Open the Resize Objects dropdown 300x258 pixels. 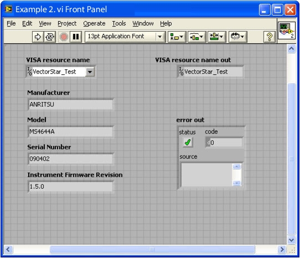click(217, 37)
